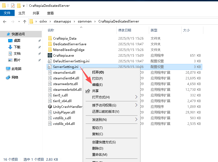Open the quick access toolbar customize dropdown
The width and height of the screenshot is (218, 162).
(24, 6)
